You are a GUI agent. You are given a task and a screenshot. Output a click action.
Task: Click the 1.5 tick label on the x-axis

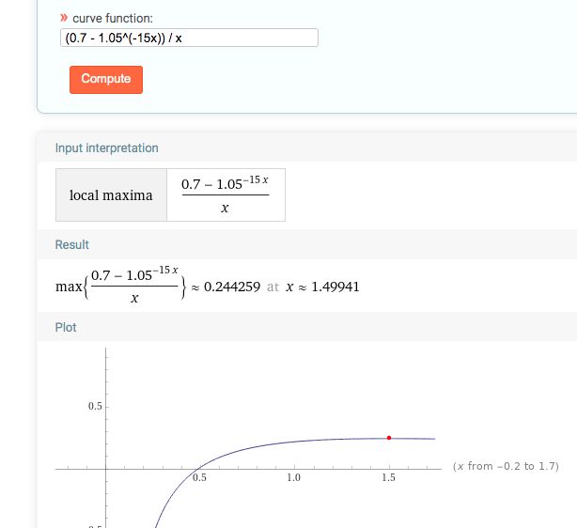[x=388, y=478]
